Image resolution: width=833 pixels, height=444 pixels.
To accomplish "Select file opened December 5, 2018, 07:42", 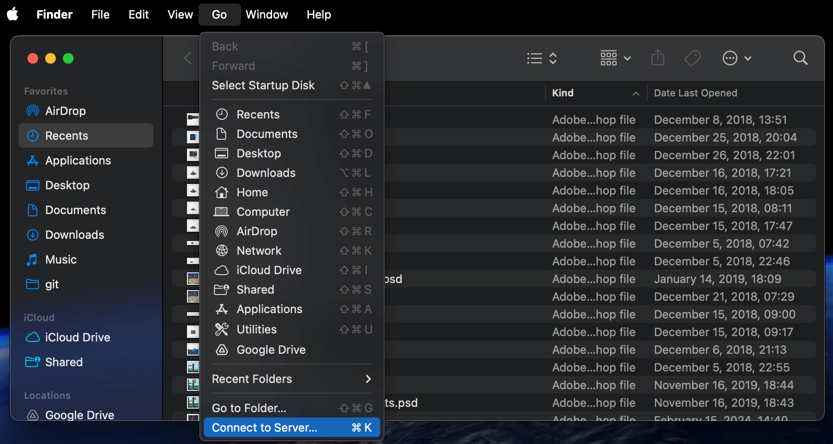I will tap(494, 243).
